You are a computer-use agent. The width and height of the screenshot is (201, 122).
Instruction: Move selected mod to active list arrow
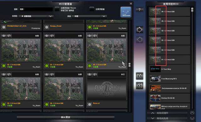(139, 30)
